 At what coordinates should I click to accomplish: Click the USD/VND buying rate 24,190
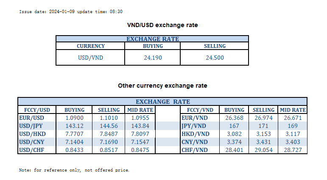click(x=153, y=58)
